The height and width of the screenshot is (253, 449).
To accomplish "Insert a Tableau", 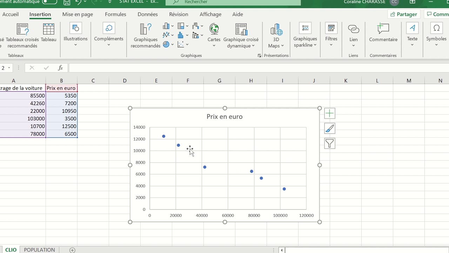I will (x=48, y=33).
